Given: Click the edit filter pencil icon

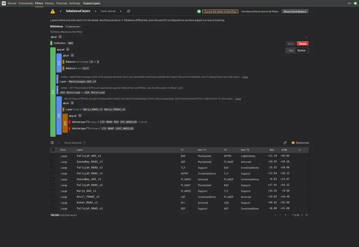Looking at the screenshot, I should (129, 11).
